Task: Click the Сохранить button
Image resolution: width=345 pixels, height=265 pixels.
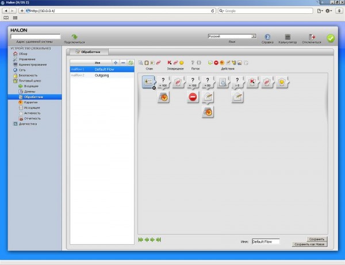Action: 317,239
